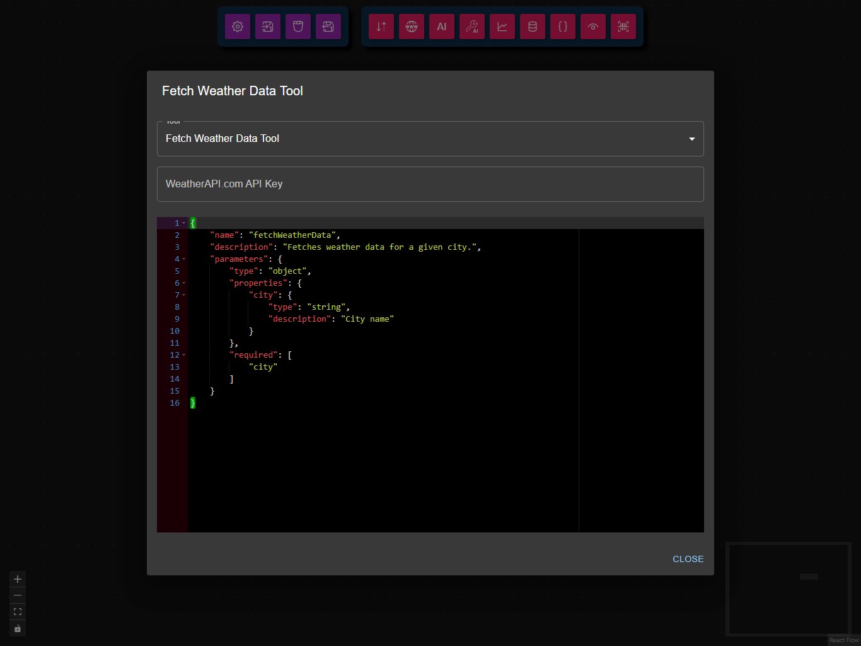The width and height of the screenshot is (861, 646).
Task: Click the CLOSE button in the dialog
Action: (688, 559)
